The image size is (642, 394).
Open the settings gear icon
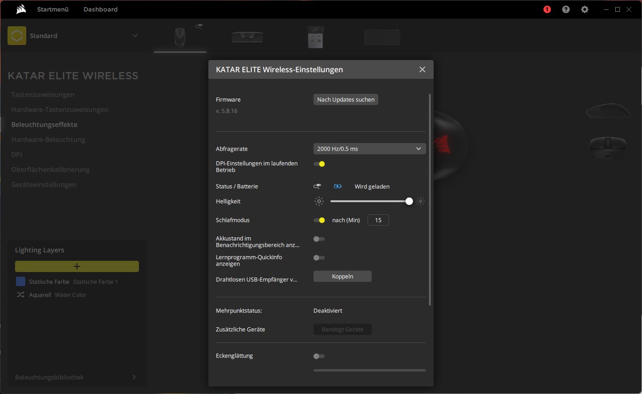point(584,9)
